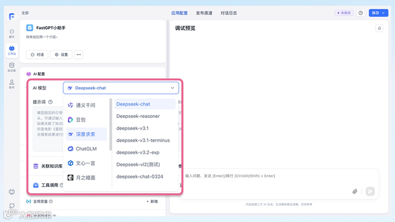Open the 工作台 workbench in the sidebar
The width and height of the screenshot is (395, 222).
click(12, 50)
